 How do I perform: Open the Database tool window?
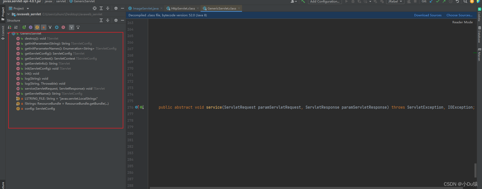click(x=479, y=35)
